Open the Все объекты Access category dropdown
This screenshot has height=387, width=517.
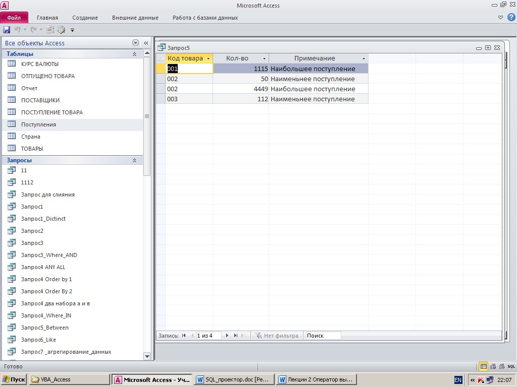coord(135,43)
